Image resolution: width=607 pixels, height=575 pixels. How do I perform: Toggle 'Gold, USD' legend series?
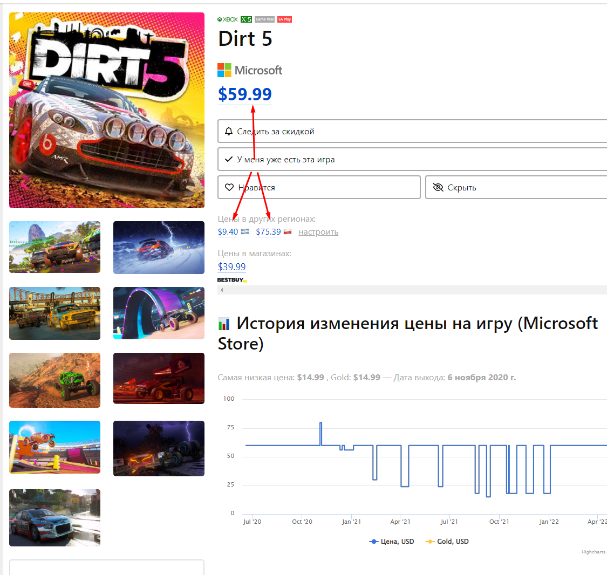click(447, 542)
